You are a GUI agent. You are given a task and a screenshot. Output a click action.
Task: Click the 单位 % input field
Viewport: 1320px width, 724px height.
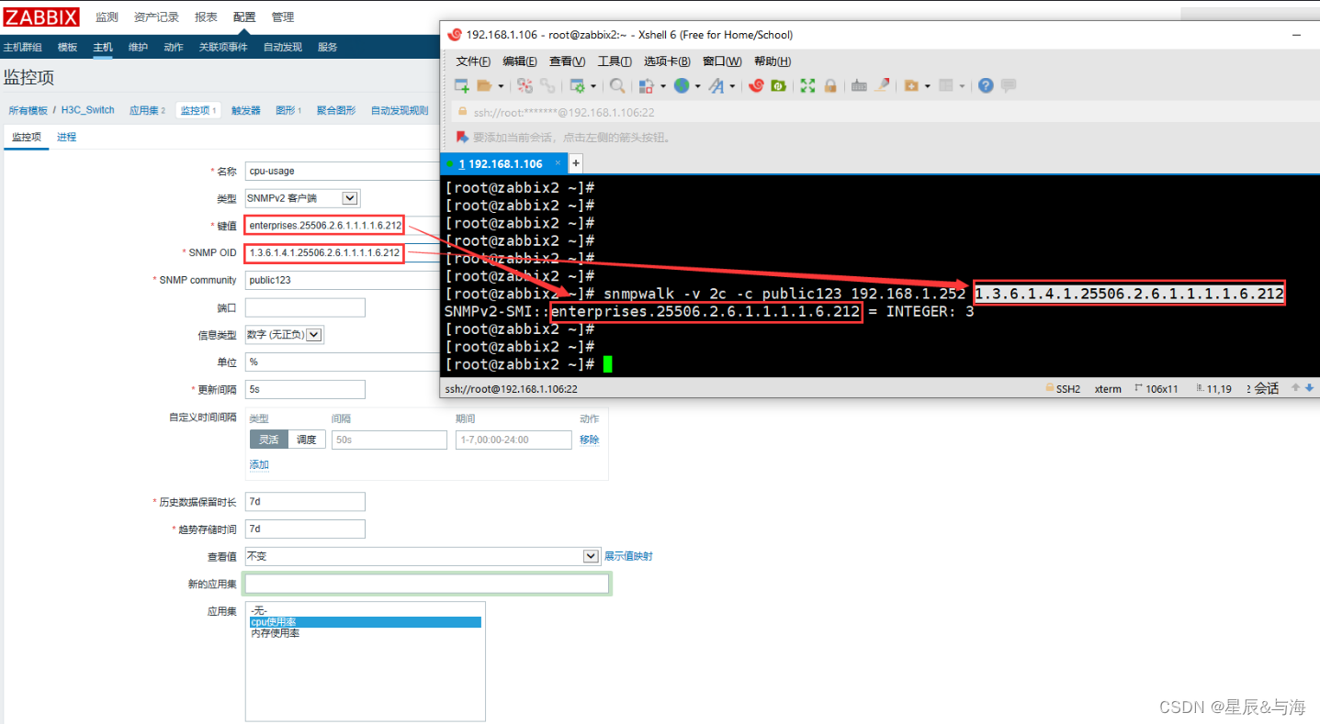[x=342, y=362]
